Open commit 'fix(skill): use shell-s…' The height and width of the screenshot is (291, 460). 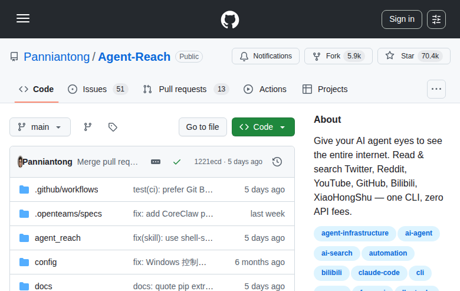pyautogui.click(x=173, y=238)
